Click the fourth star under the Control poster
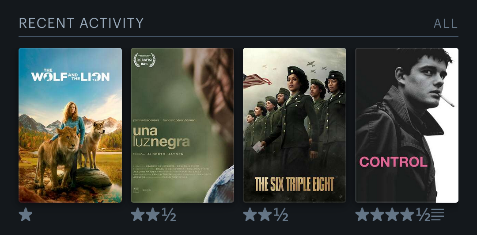 (407, 215)
